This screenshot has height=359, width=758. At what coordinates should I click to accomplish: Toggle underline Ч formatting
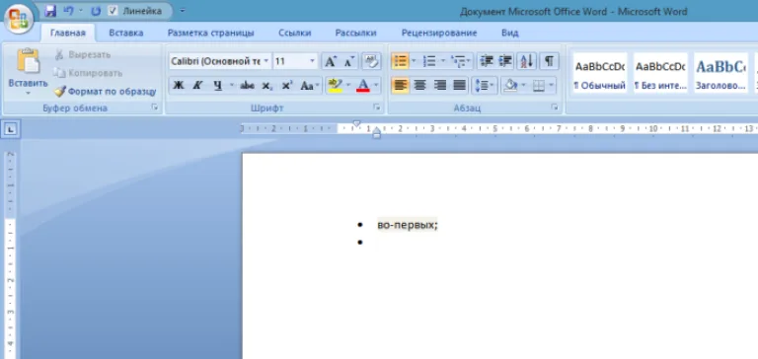[217, 86]
